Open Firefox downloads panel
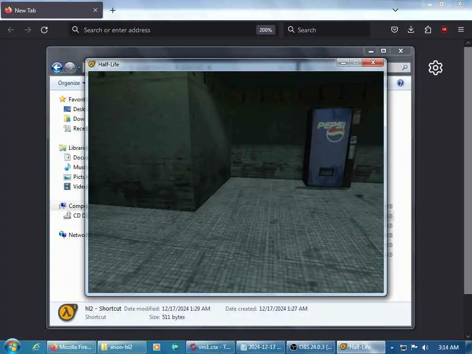The width and height of the screenshot is (472, 354). coord(411,29)
